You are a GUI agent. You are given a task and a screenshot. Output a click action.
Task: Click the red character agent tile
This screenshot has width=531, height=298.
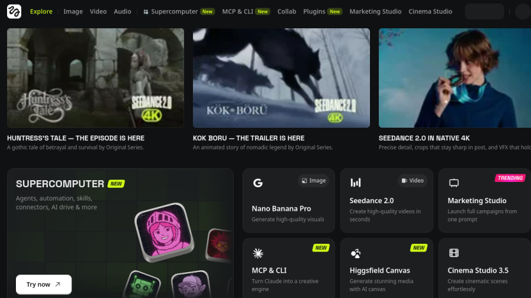click(x=219, y=246)
